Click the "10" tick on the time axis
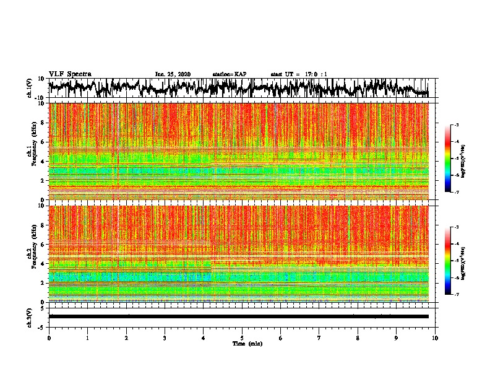This screenshot has width=490, height=379. coord(435,338)
